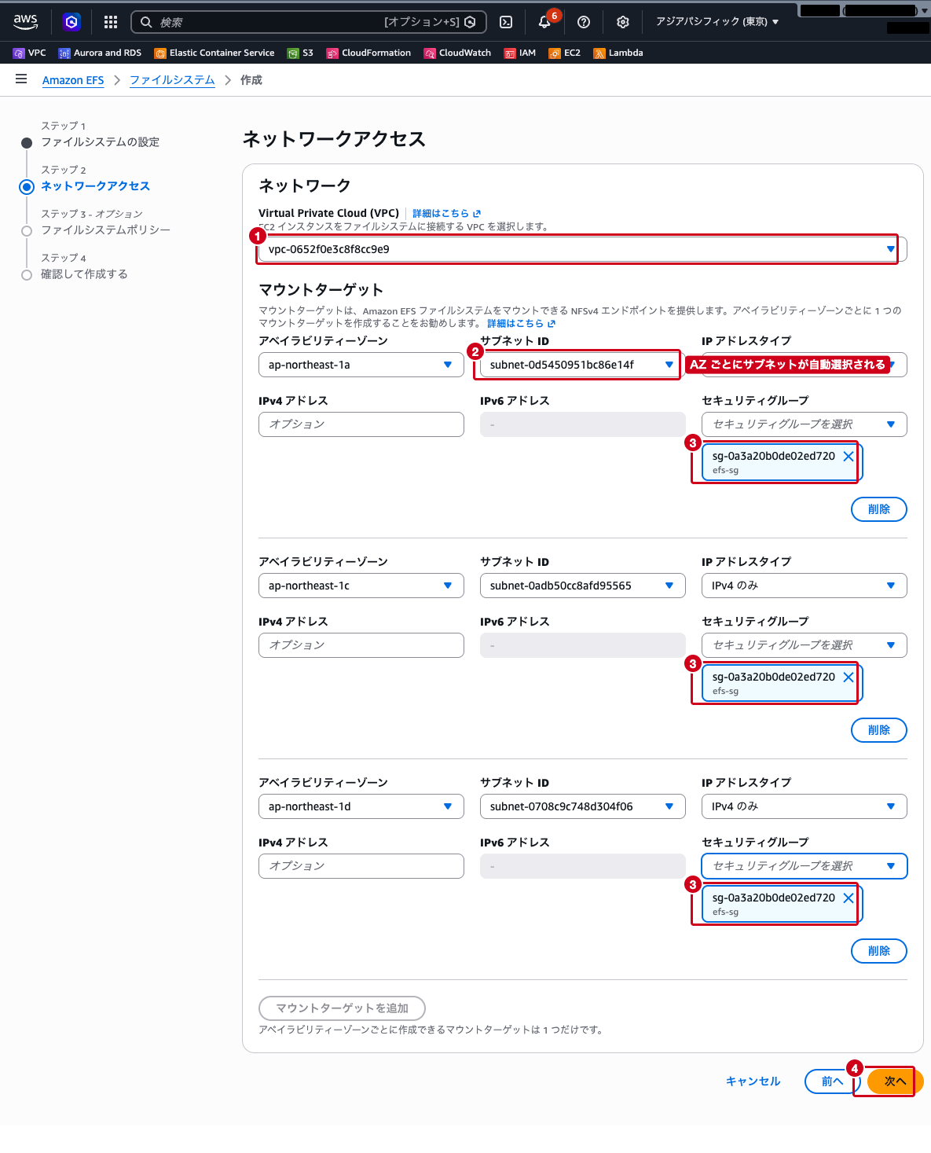The image size is (931, 1153).
Task: Click IPv4 address field for ap-northeast-1c
Action: pos(361,645)
